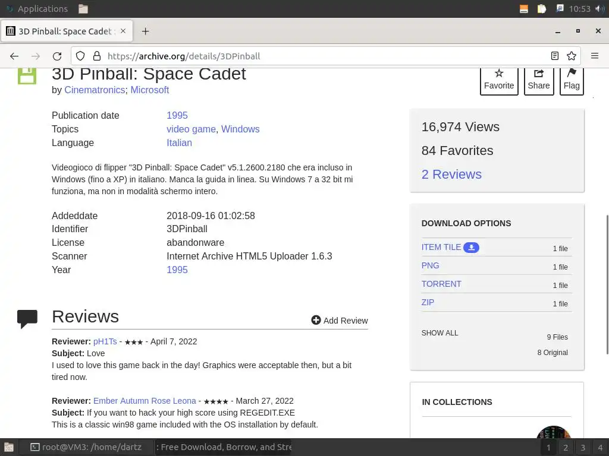Click the 8 Original count

553,353
